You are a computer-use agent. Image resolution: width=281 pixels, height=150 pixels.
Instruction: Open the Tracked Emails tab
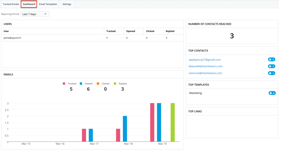pos(11,4)
